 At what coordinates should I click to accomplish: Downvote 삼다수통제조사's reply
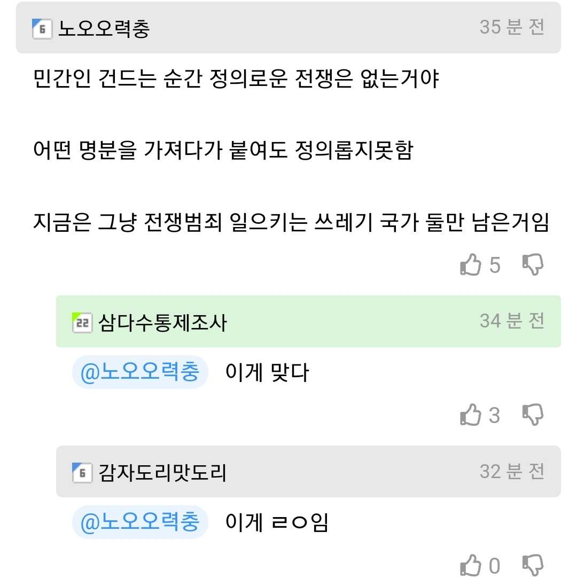click(x=532, y=415)
